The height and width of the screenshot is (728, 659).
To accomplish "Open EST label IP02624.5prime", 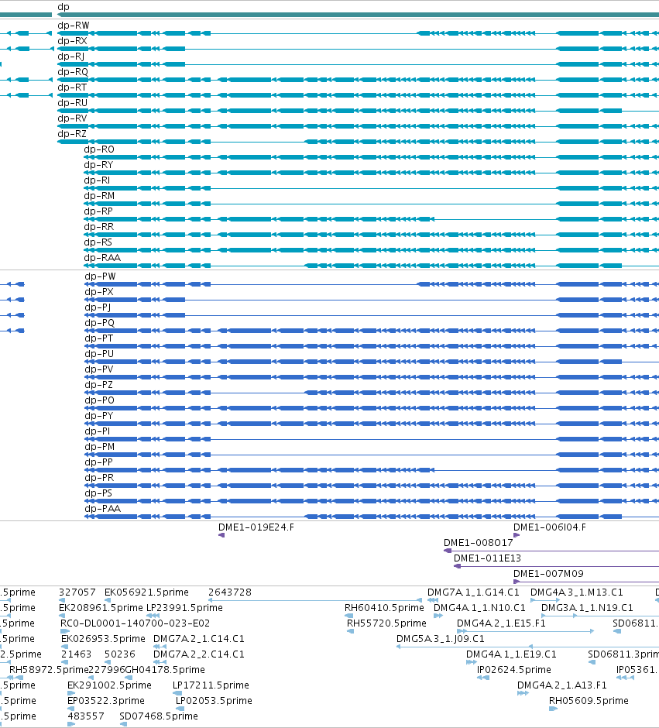I will 514,669.
